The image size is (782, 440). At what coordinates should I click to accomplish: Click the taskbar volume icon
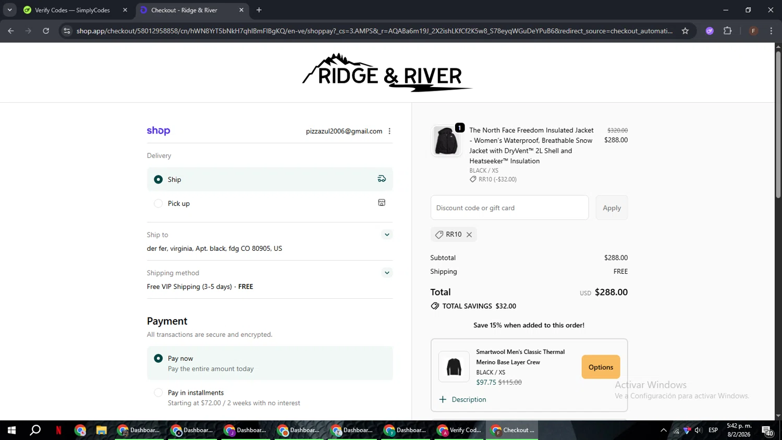pyautogui.click(x=698, y=430)
